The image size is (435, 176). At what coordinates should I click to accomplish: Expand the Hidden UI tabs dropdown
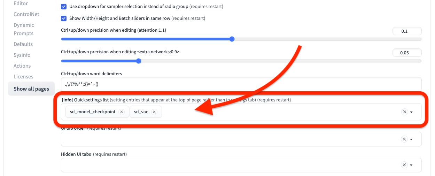point(411,165)
